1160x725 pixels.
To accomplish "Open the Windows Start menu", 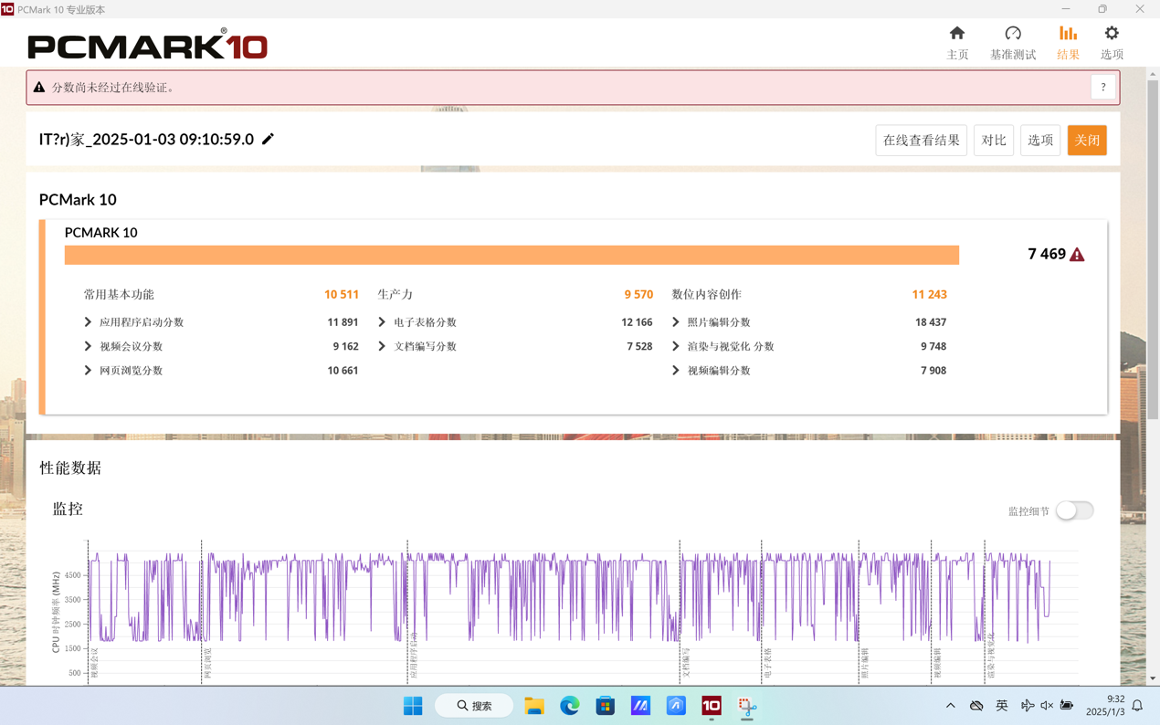I will [x=413, y=706].
